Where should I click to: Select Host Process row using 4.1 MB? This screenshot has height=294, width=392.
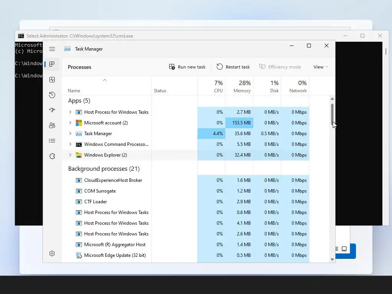[x=186, y=223]
